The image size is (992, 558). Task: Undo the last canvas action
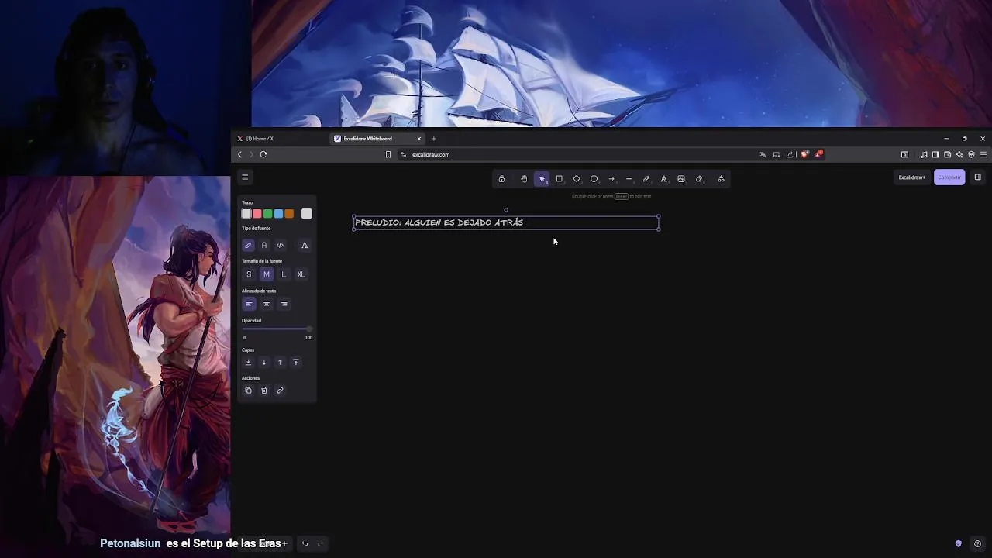click(305, 543)
